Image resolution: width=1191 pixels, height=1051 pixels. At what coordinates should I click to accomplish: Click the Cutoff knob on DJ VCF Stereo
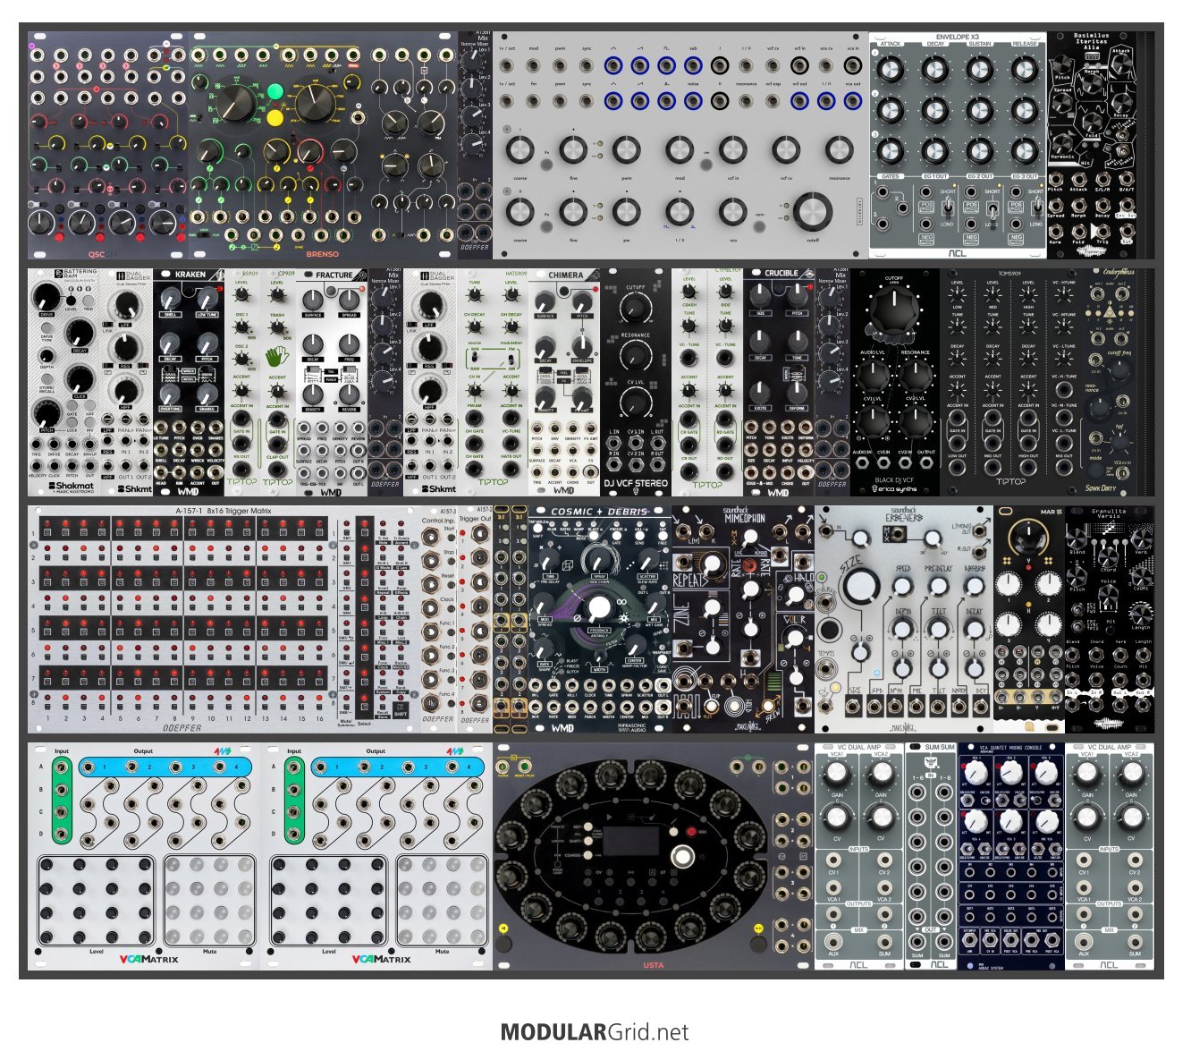point(635,309)
